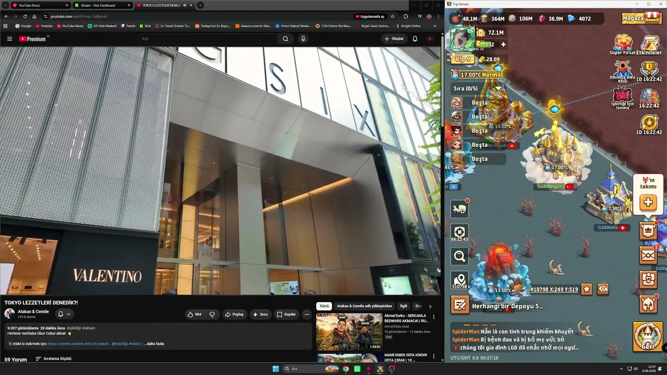The image size is (667, 375).
Task: Show more filter chips with right arrow
Action: click(430, 306)
